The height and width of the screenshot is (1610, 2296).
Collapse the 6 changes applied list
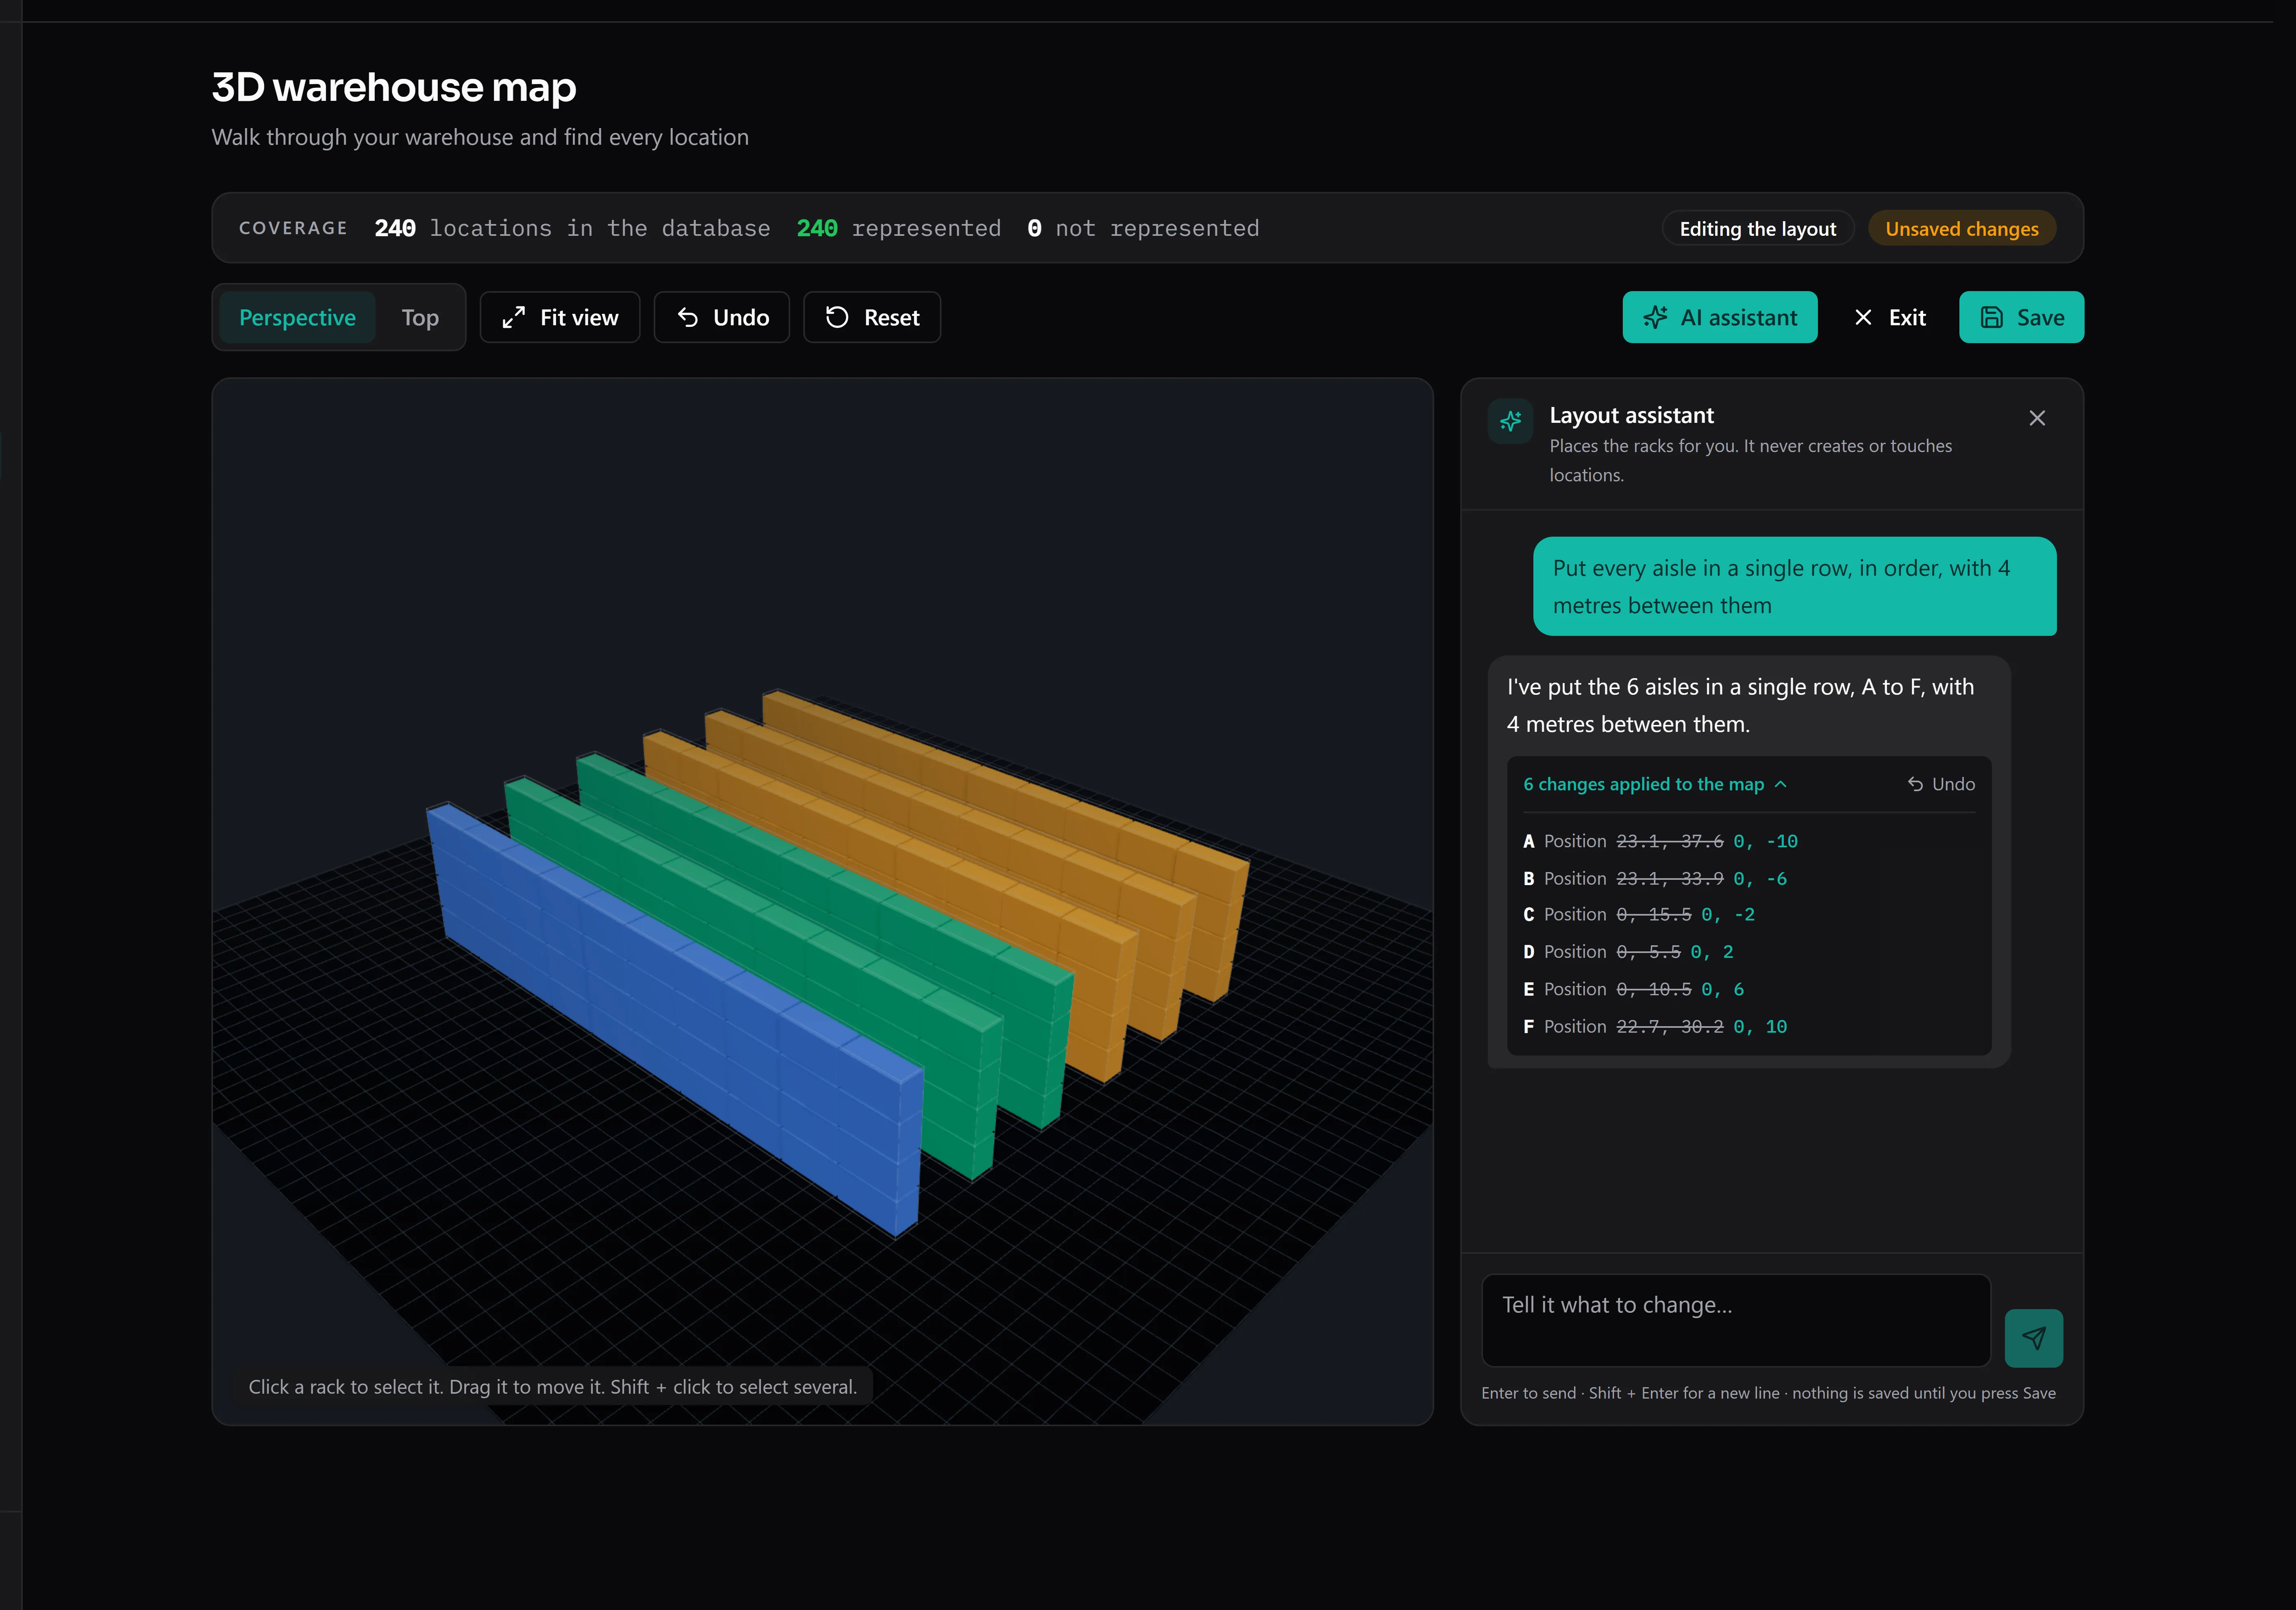[1655, 784]
